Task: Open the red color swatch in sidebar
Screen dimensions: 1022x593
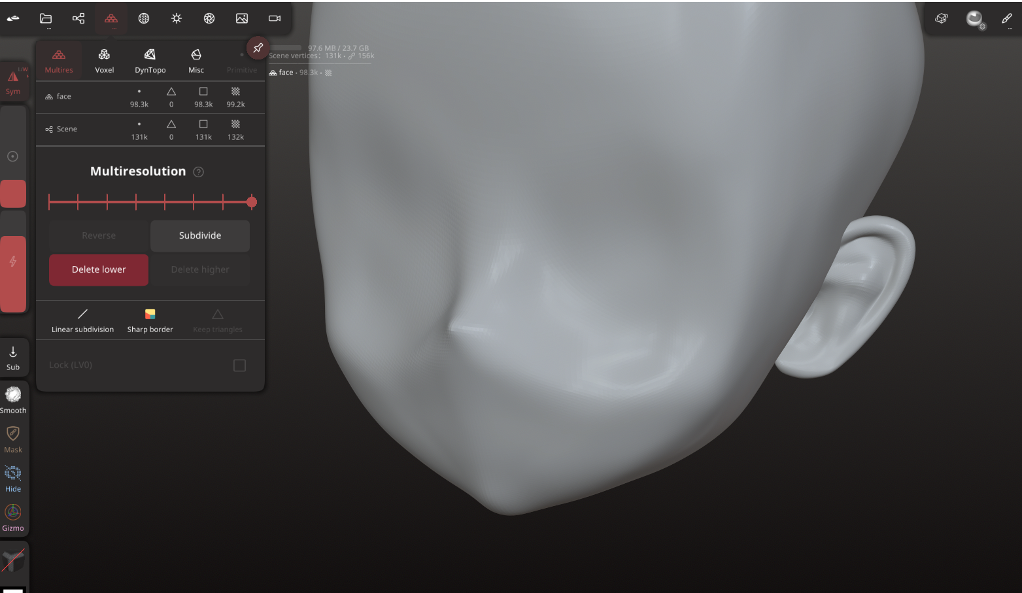Action: 13,194
